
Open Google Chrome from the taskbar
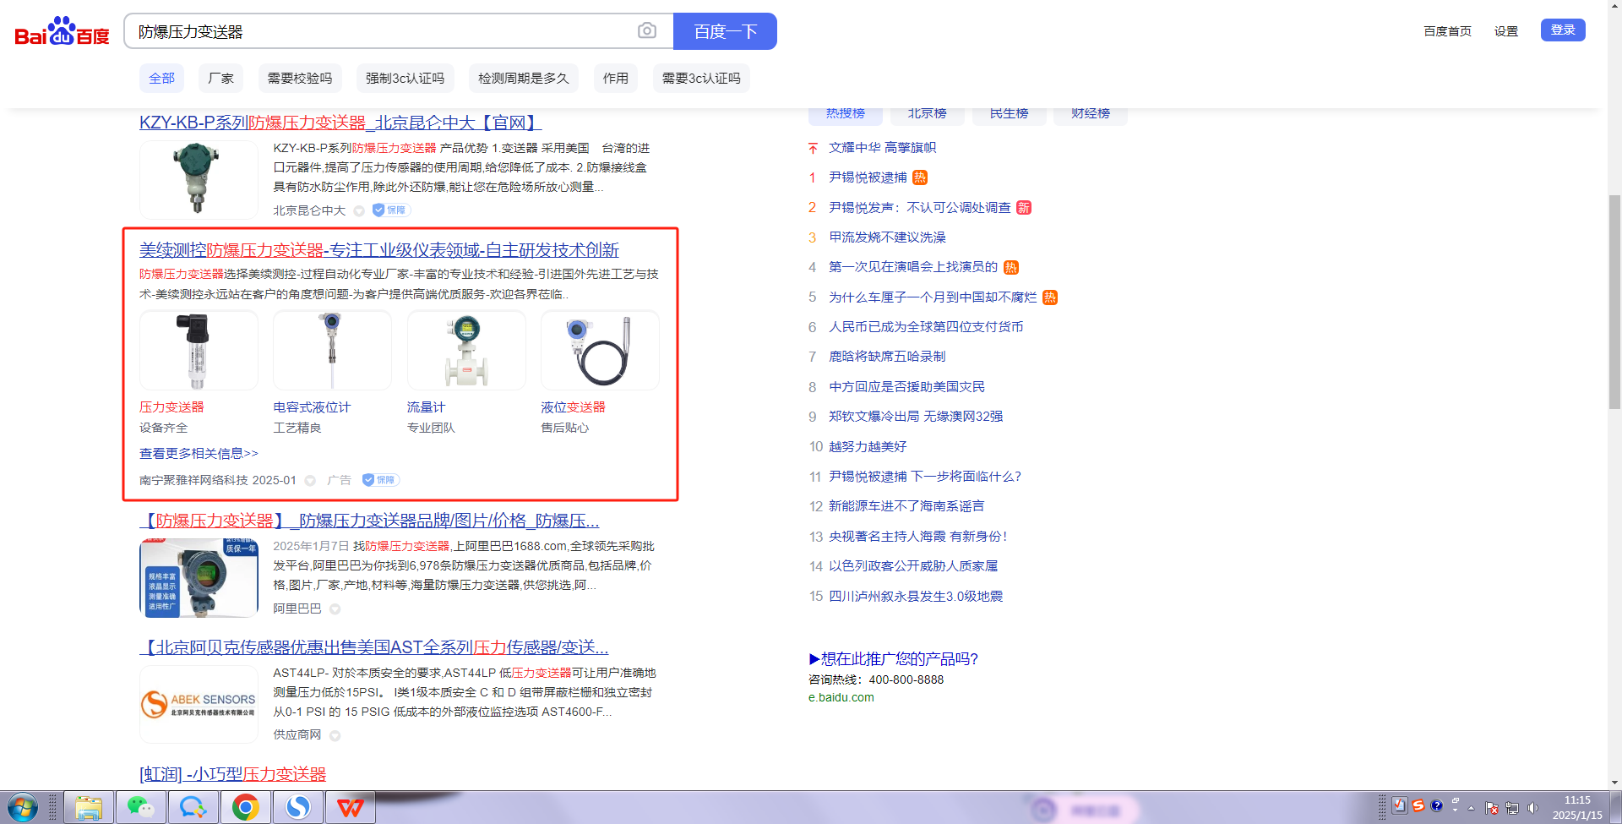click(x=245, y=808)
